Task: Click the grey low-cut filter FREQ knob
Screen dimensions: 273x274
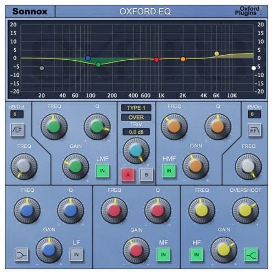Action: pyautogui.click(x=24, y=167)
